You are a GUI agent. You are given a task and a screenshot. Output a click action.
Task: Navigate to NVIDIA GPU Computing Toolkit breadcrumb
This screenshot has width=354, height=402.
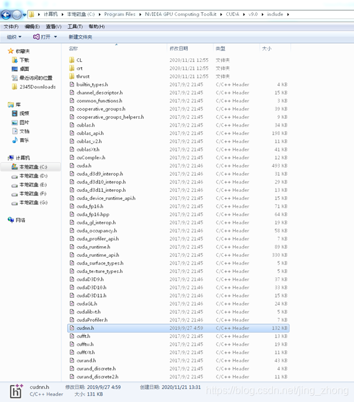click(x=180, y=14)
